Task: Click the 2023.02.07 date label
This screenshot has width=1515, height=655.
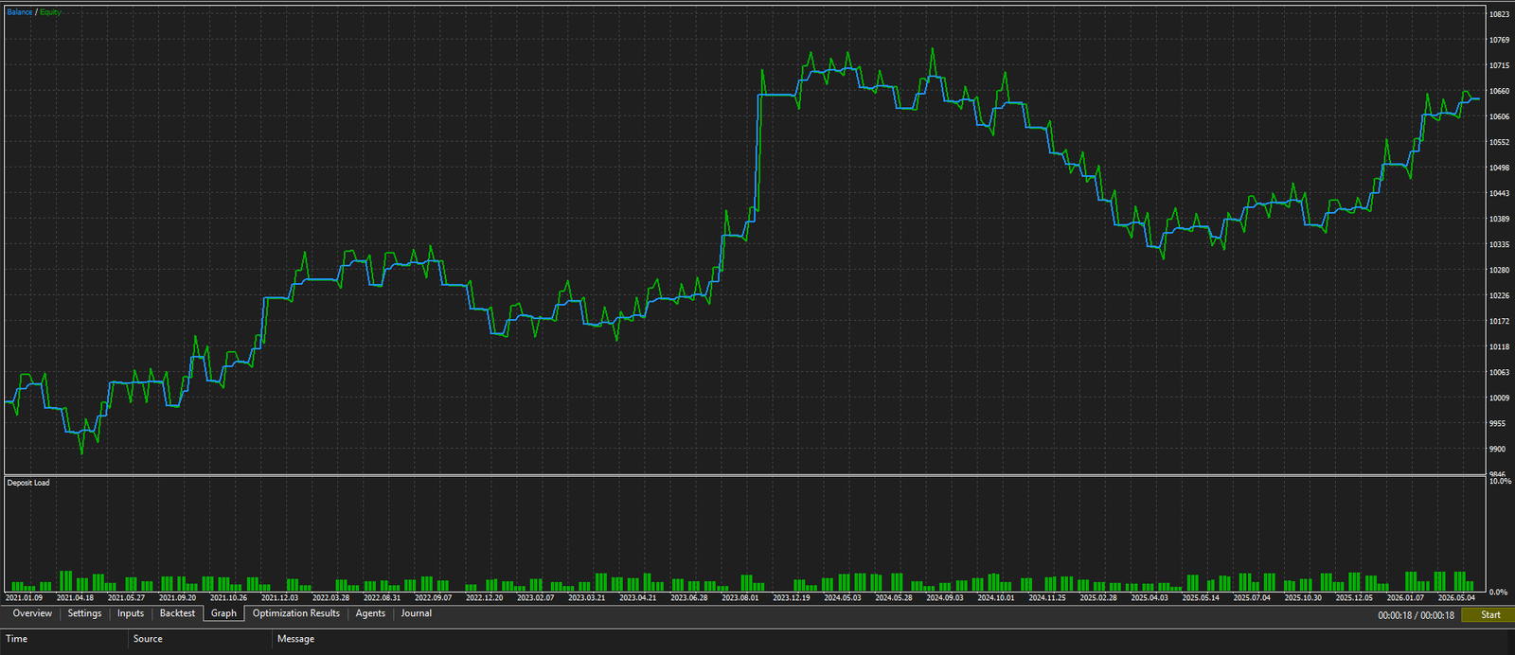Action: [x=536, y=597]
